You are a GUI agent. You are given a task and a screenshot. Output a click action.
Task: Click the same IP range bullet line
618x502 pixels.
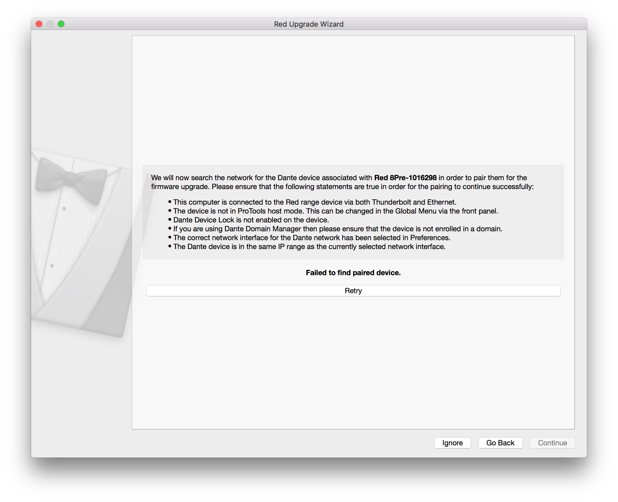[309, 247]
